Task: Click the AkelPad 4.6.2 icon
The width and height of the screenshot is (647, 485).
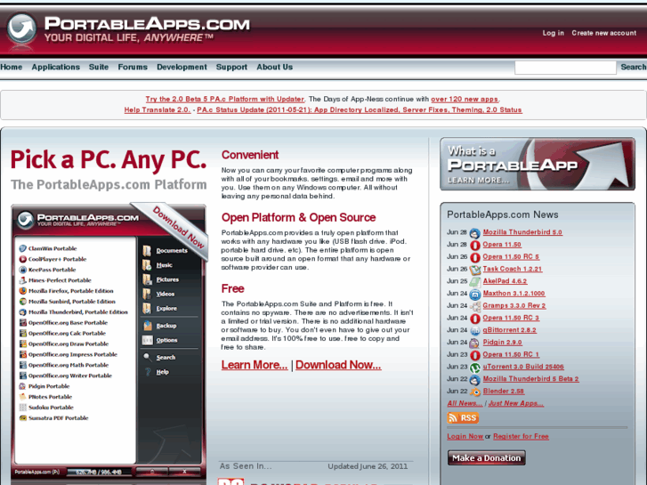Action: coord(475,282)
